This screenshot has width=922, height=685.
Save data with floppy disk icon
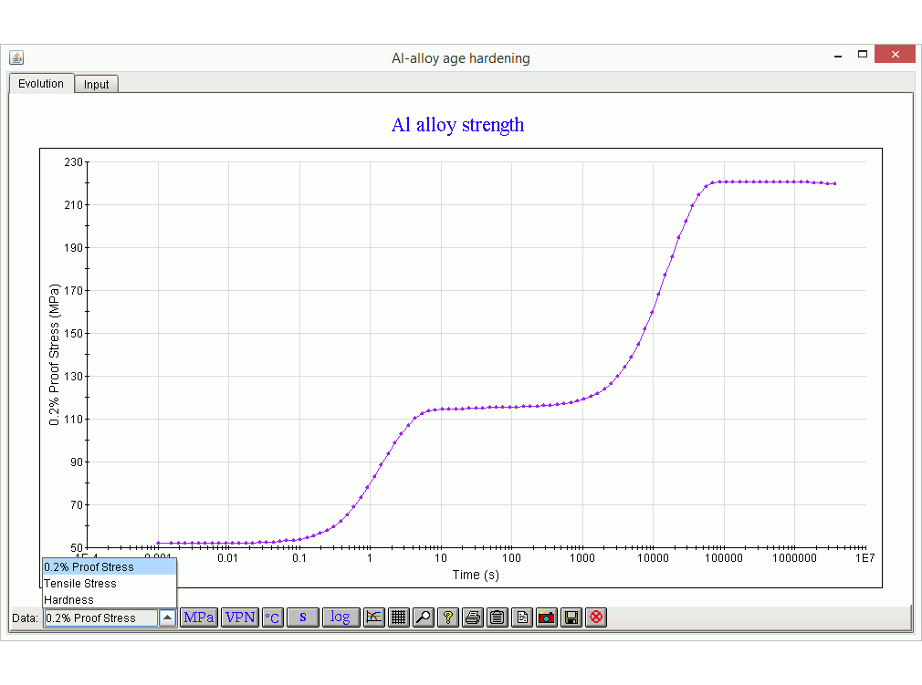571,618
